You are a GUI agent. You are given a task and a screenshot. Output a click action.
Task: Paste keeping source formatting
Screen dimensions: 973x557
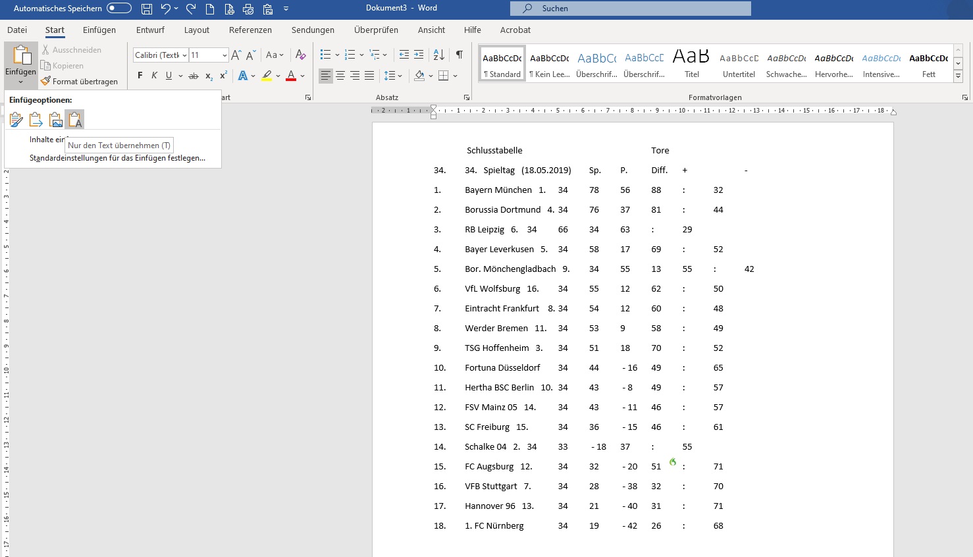point(16,120)
